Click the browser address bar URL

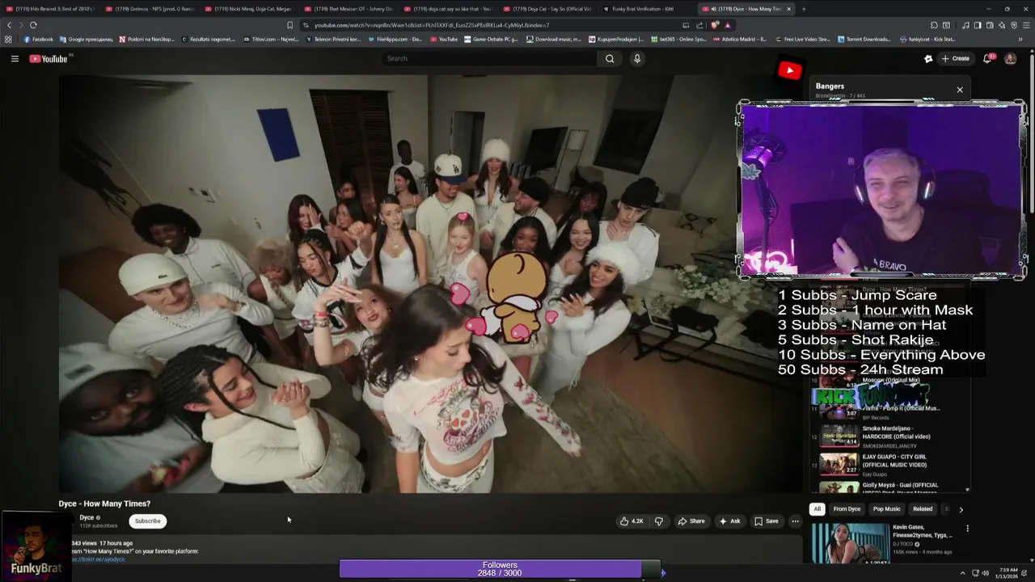pyautogui.click(x=432, y=25)
